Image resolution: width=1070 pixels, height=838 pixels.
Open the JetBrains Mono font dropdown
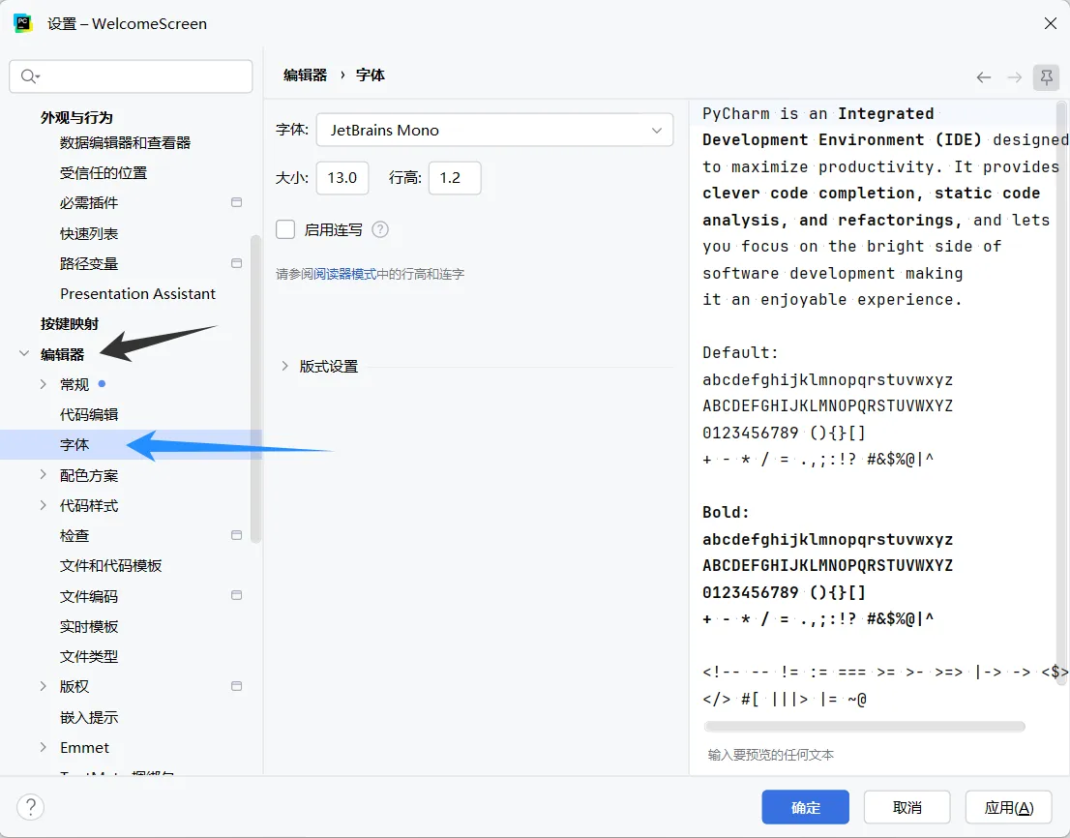click(x=494, y=130)
